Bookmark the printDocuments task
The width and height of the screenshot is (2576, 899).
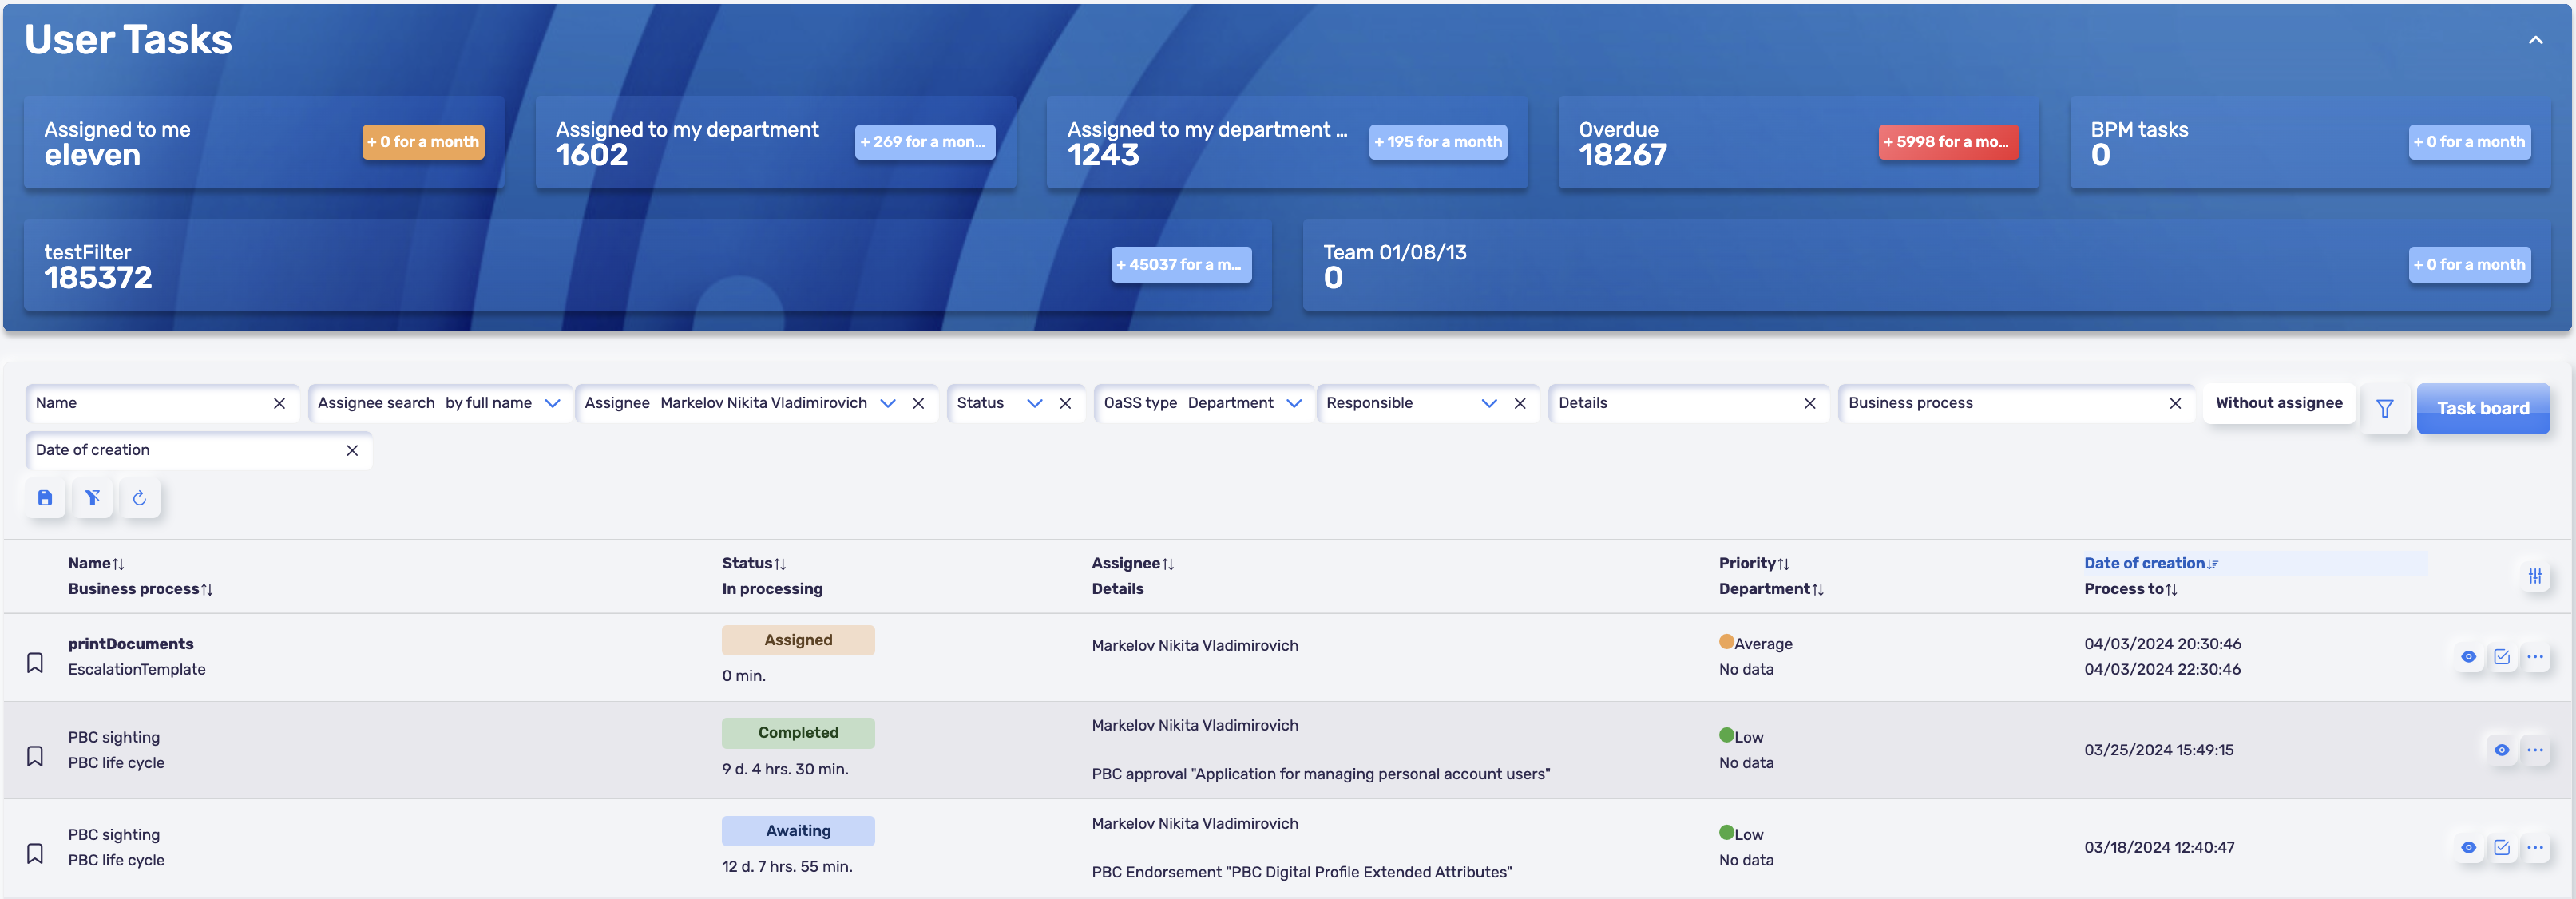pyautogui.click(x=35, y=663)
